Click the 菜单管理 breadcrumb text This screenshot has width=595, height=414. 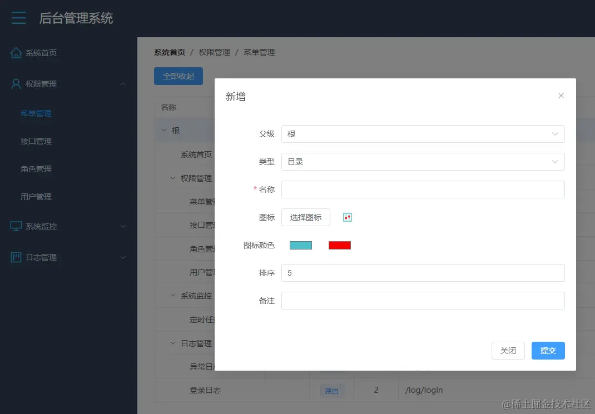(259, 52)
